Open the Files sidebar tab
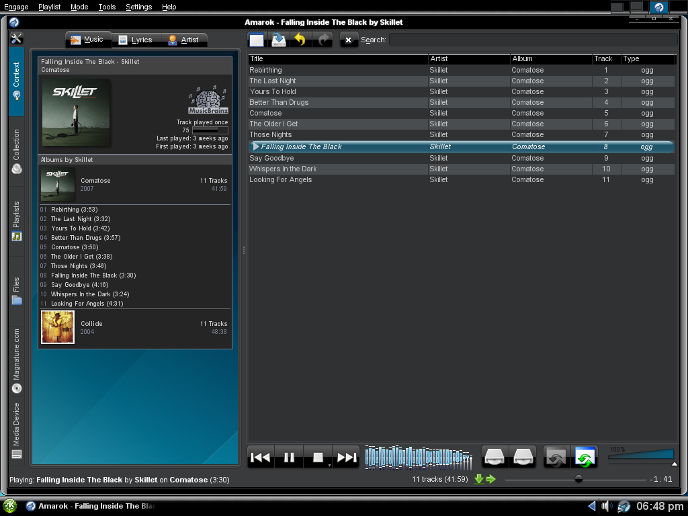The image size is (688, 516). (16, 290)
